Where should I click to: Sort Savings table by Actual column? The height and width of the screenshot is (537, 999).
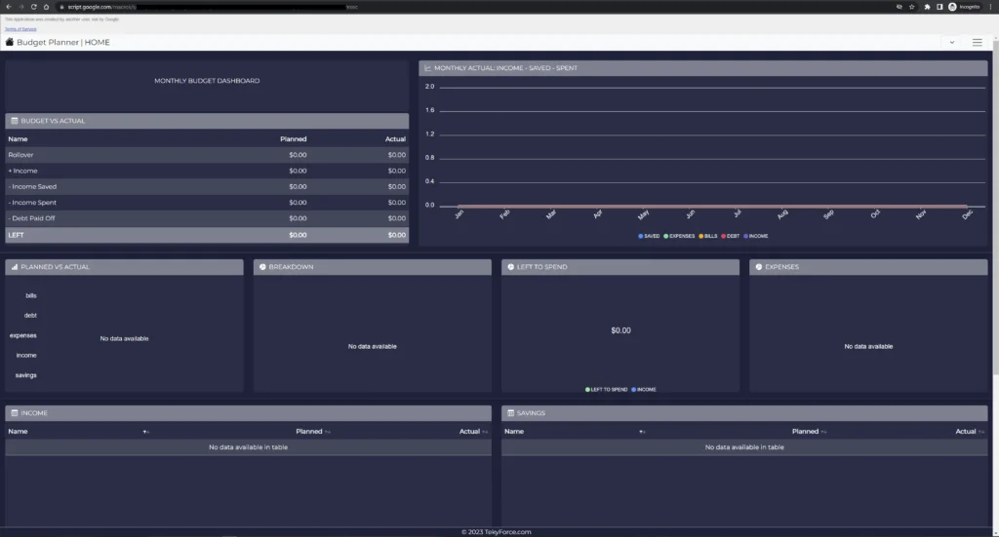point(964,431)
